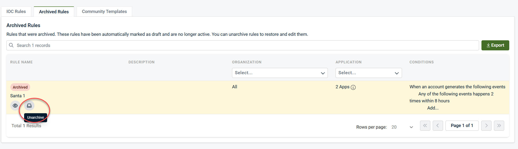Click the Page 1 of 1 indicator

click(x=462, y=126)
